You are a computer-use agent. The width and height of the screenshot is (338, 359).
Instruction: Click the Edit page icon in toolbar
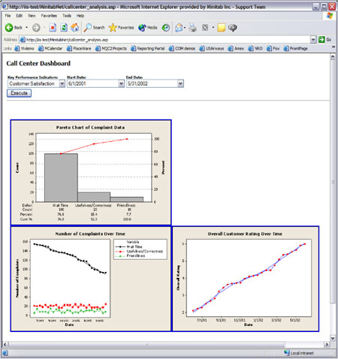(205, 28)
